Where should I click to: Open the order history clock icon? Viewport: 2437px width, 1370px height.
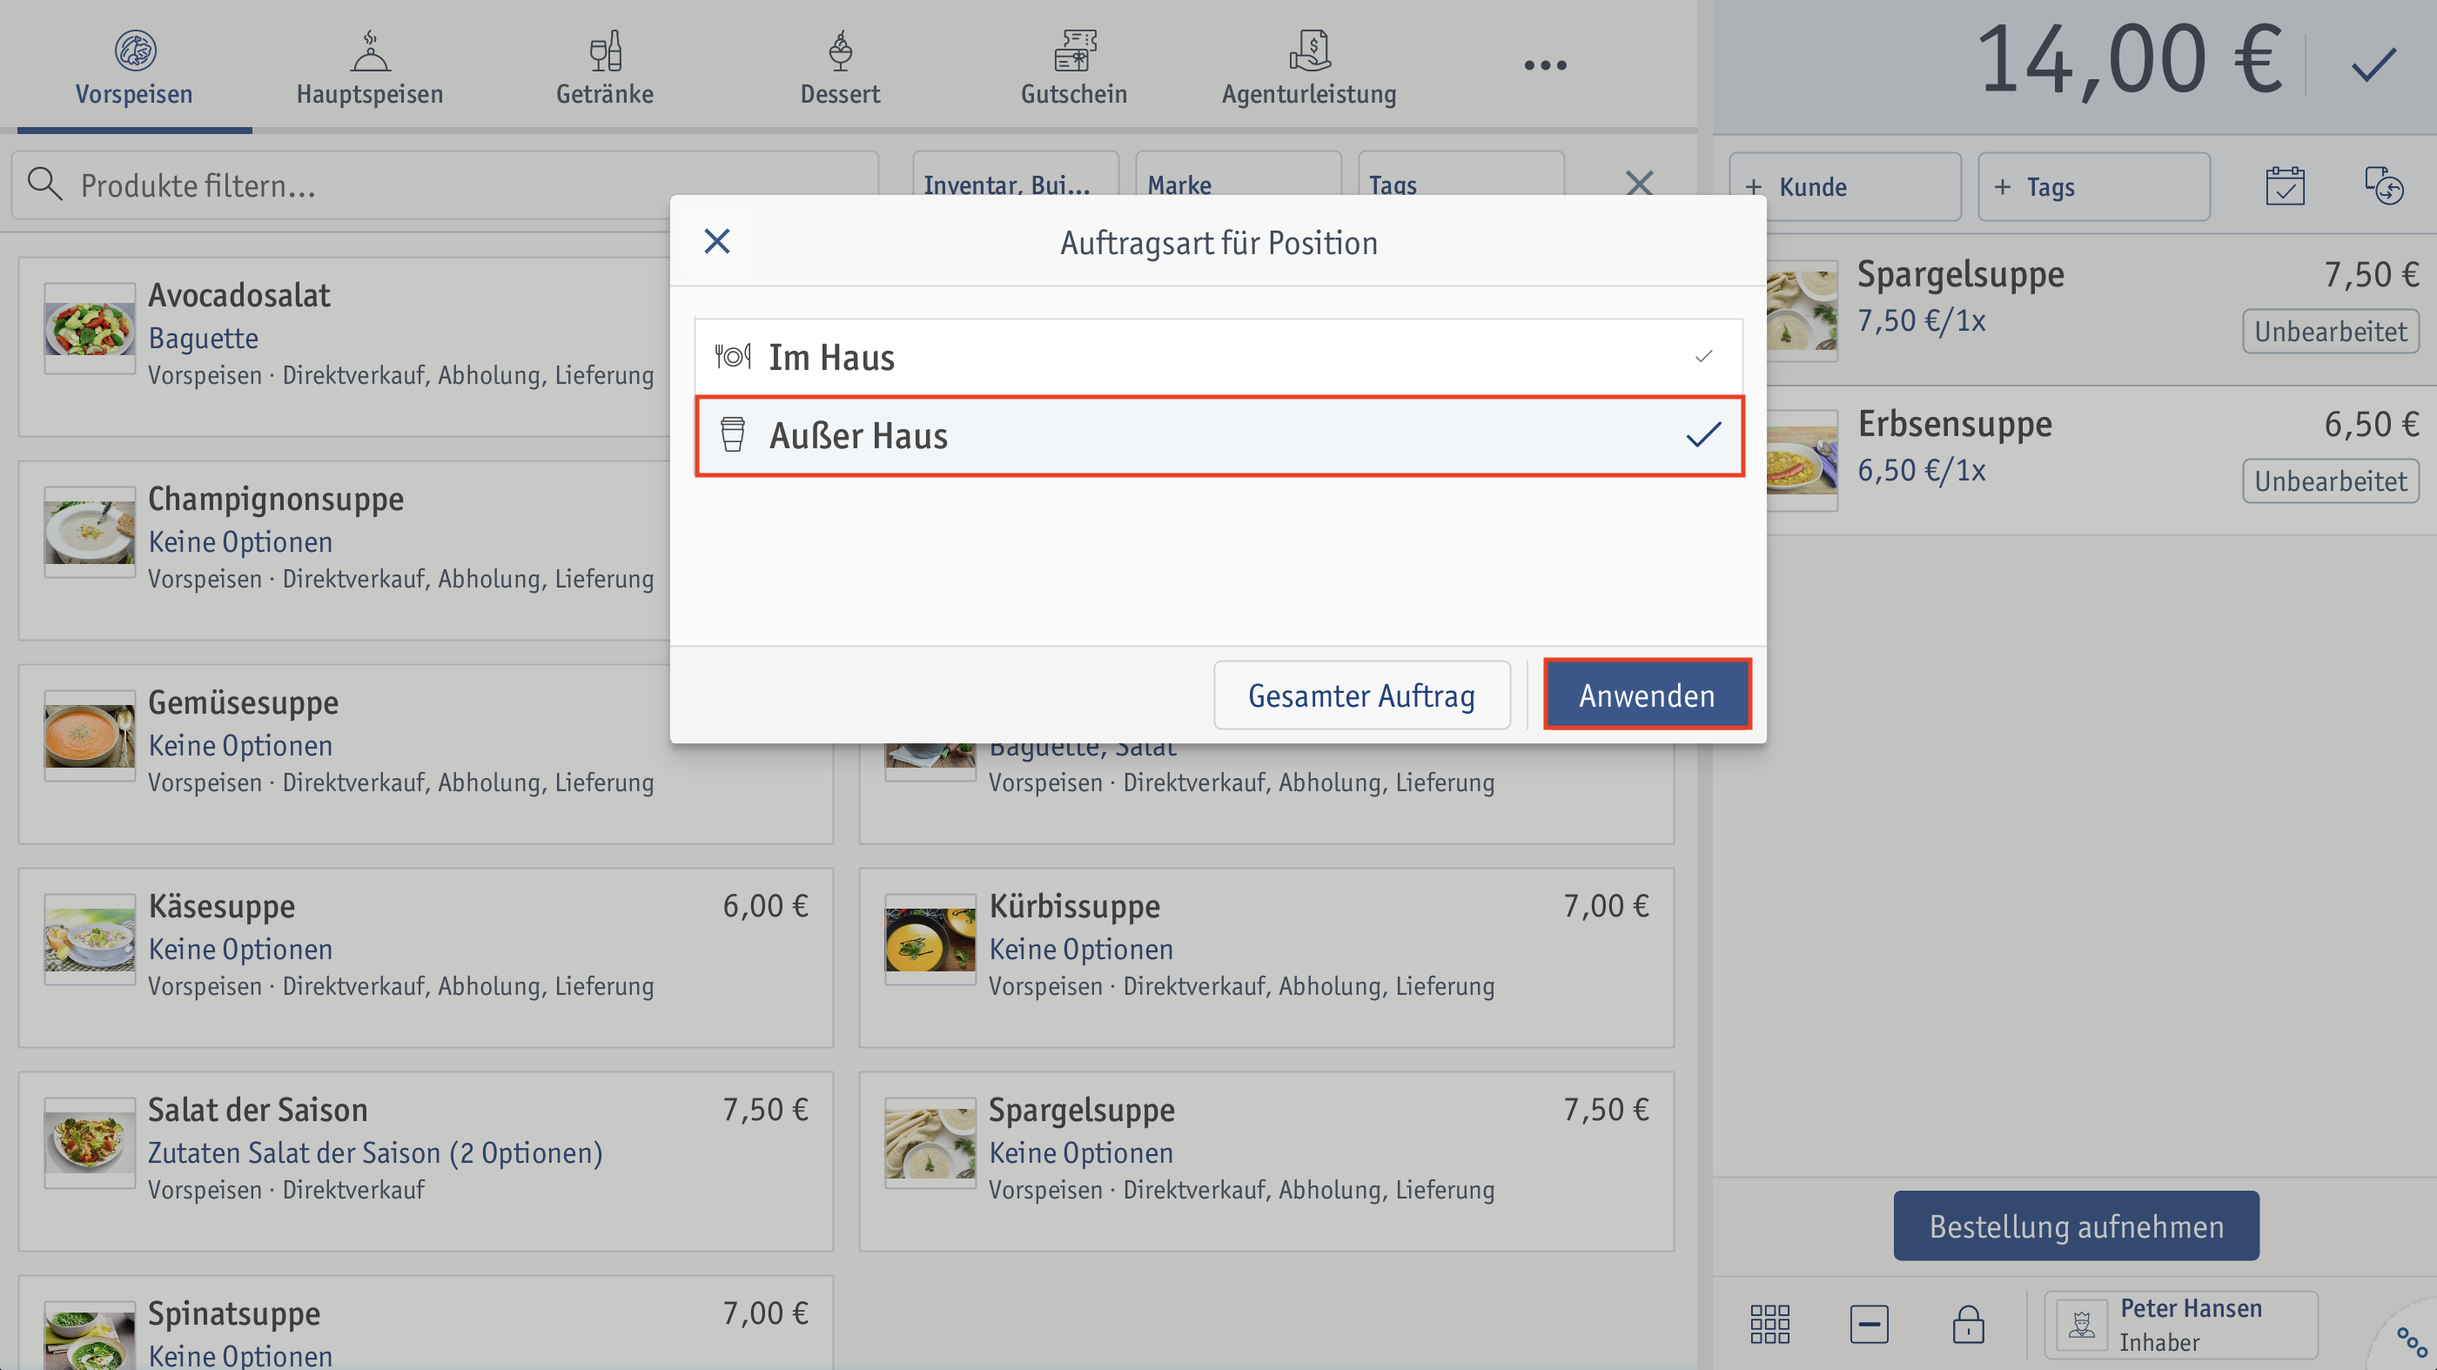tap(2384, 185)
